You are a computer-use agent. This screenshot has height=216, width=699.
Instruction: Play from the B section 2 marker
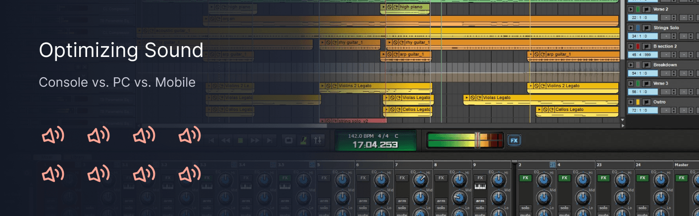pos(631,46)
